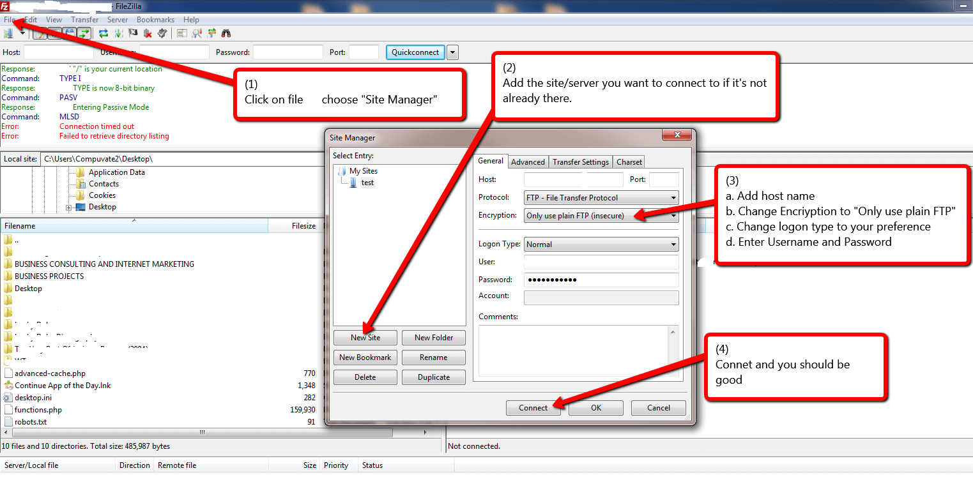This screenshot has width=973, height=482.
Task: Expand the Desktop node in local tree
Action: [68, 207]
